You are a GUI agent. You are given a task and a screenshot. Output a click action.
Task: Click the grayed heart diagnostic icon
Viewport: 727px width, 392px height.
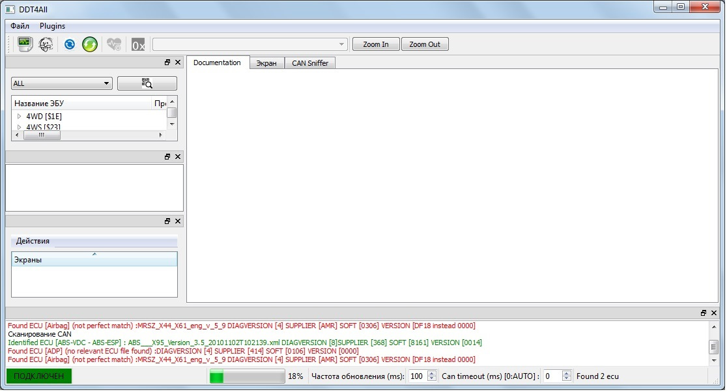114,44
